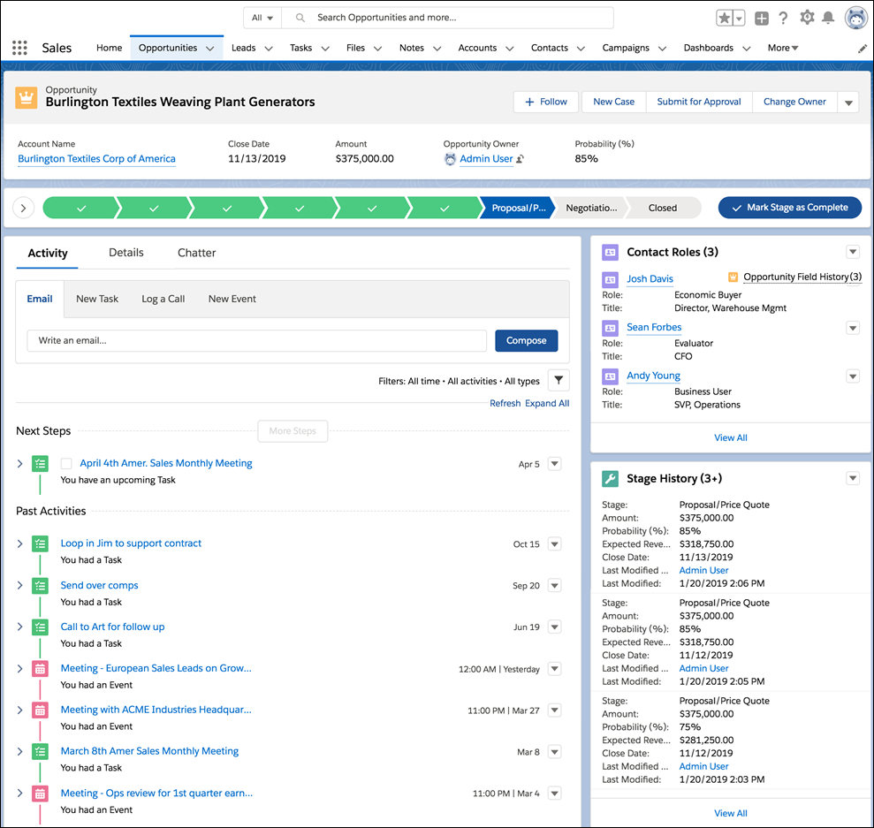Open the Sean Forbes row action dropdown
Screen dimensions: 874x828
(853, 328)
